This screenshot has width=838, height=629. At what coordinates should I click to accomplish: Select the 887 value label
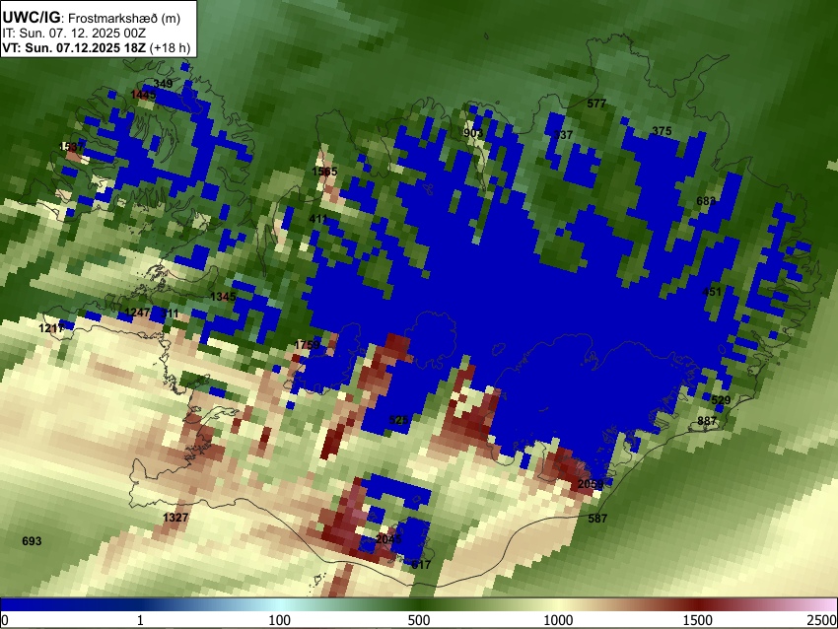click(x=707, y=421)
